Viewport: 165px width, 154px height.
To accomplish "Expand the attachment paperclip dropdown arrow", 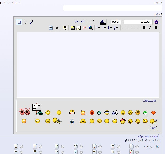I will [x=89, y=22].
